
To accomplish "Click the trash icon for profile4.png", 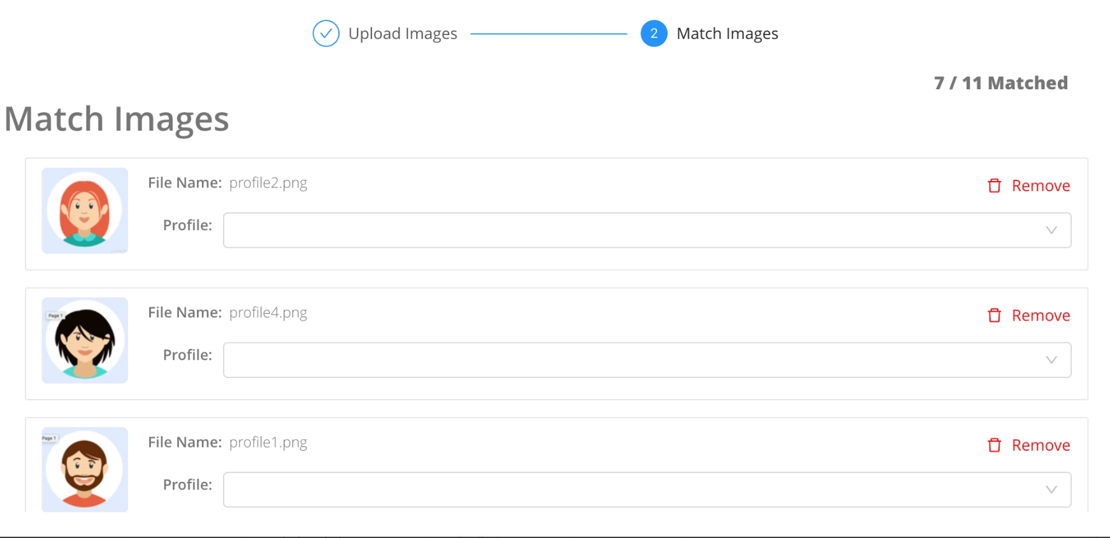I will click(x=994, y=316).
